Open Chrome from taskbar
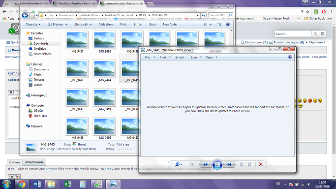 tap(22, 184)
